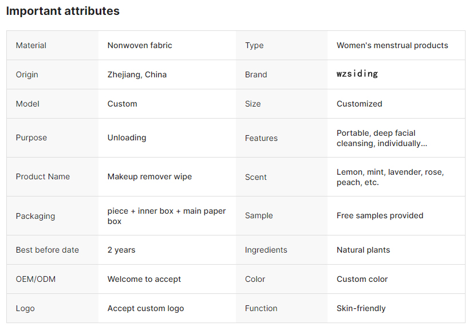Click "Free samples provided" value
473x330 pixels.
[x=380, y=215]
